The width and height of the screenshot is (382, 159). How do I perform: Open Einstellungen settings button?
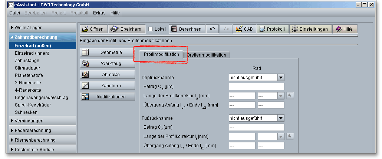click(x=310, y=29)
